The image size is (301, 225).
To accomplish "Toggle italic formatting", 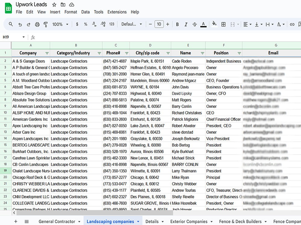I will click(186, 24).
